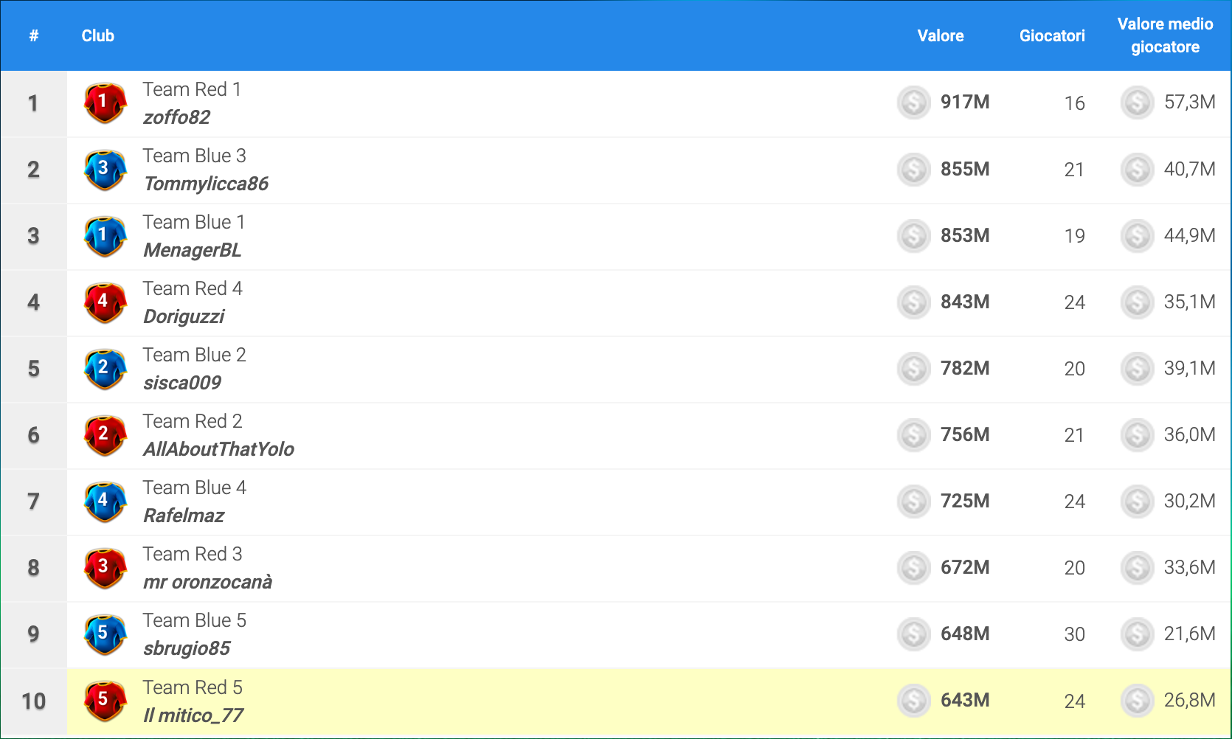Click the coin icon beside 725M

913,501
